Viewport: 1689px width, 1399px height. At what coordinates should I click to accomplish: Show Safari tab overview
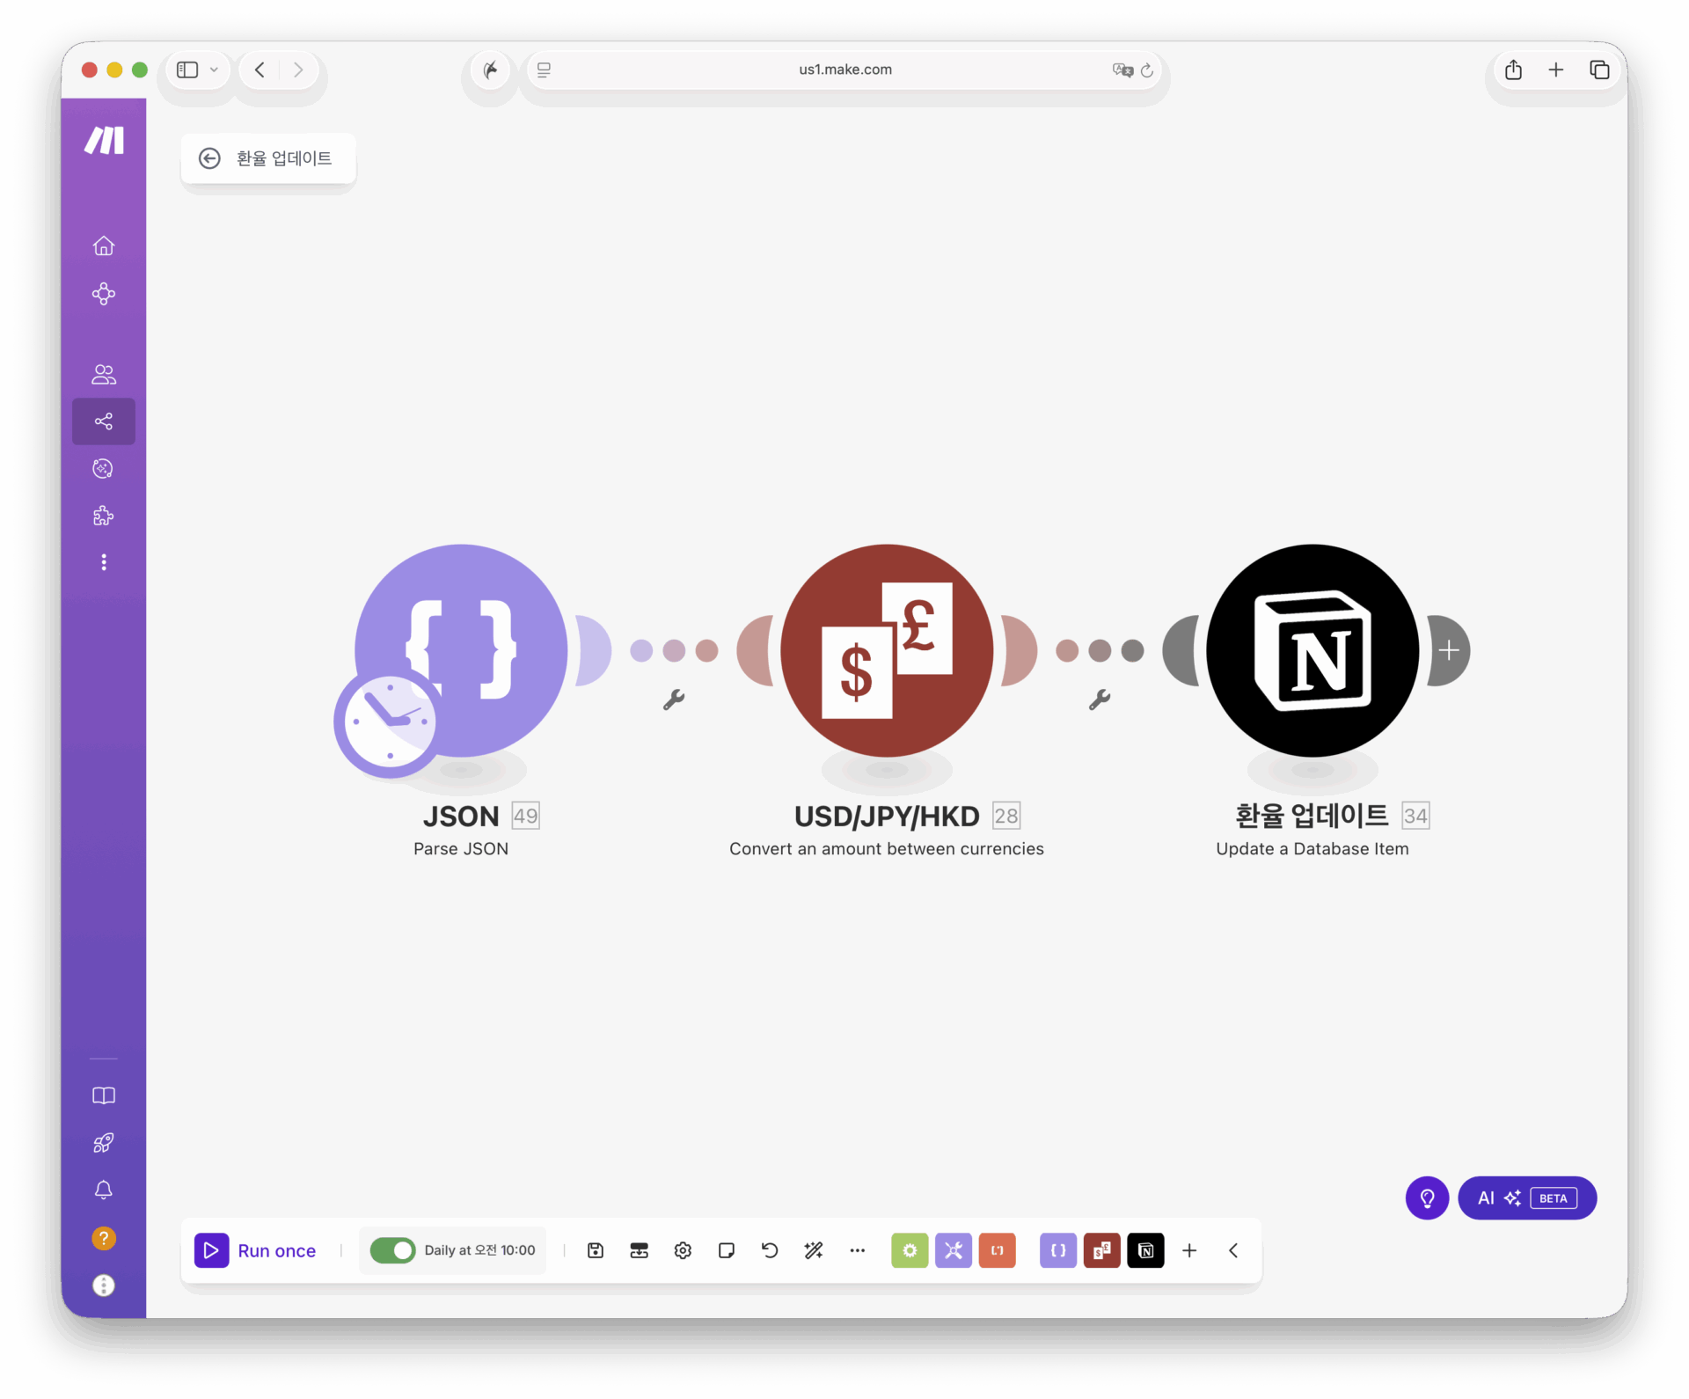pos(1599,70)
